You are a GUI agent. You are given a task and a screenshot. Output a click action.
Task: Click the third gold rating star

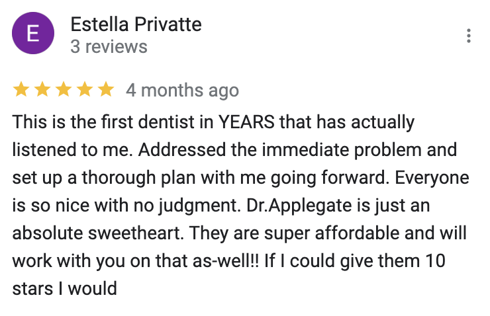63,90
